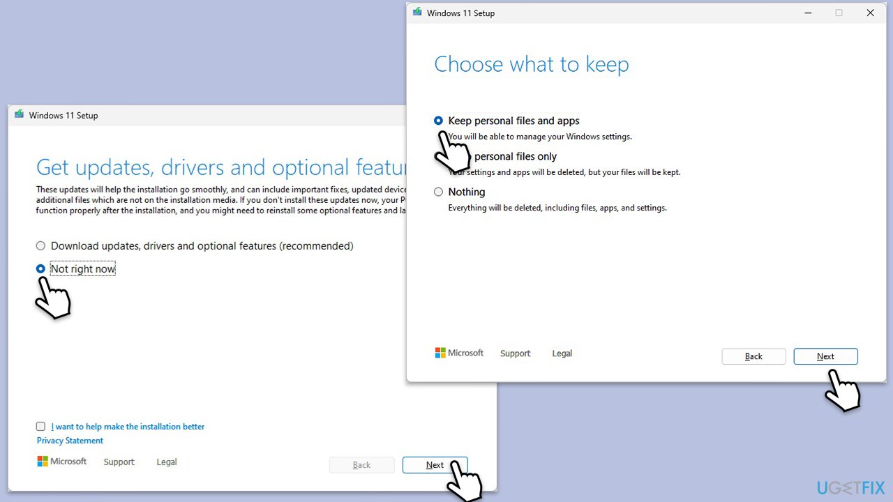
Task: Tick the help make installation better checkbox
Action: point(40,426)
